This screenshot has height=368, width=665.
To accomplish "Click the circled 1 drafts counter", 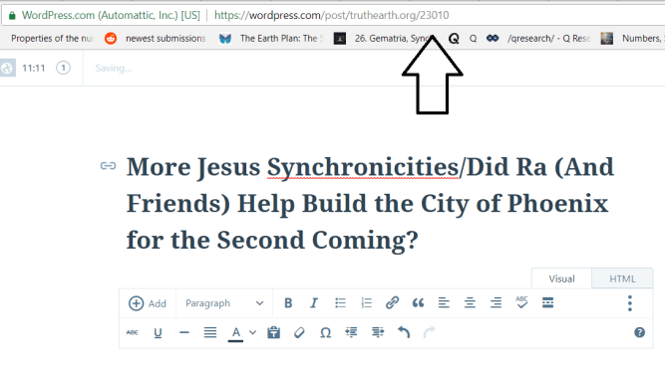I will (63, 68).
